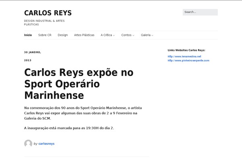Open the Sobre CR page

click(45, 35)
